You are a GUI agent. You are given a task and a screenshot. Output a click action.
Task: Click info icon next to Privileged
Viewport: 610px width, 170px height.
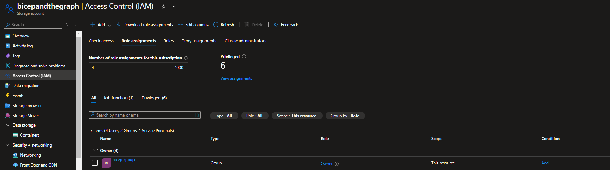(x=244, y=57)
